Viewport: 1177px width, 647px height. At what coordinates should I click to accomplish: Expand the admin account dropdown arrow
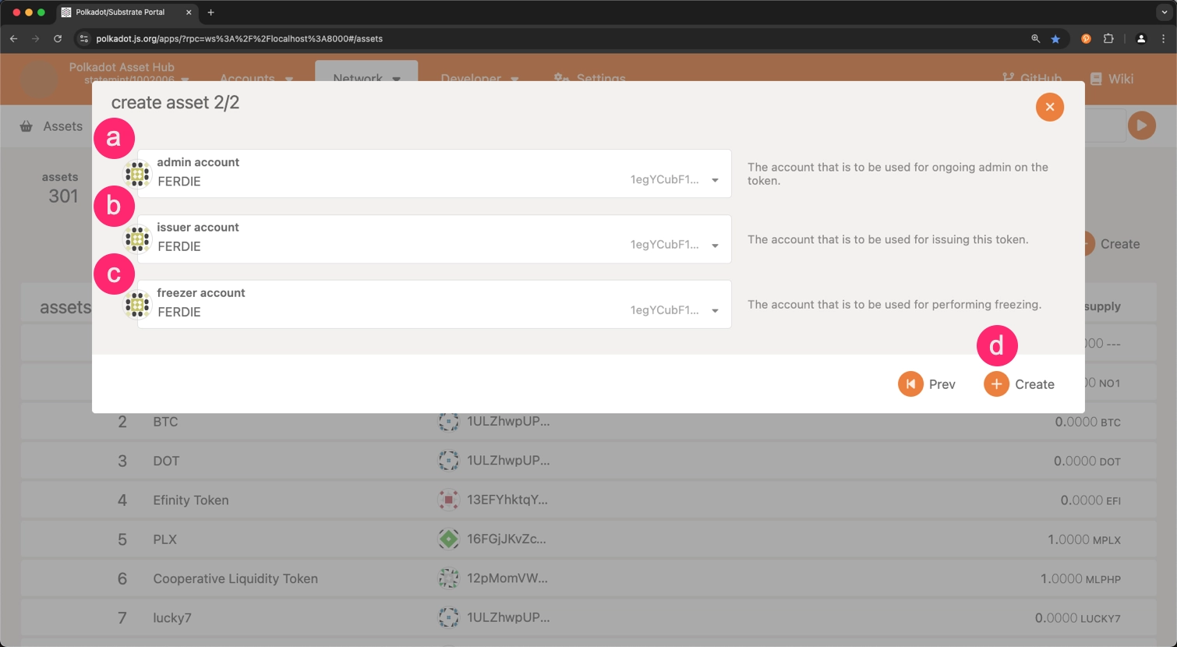pos(715,180)
